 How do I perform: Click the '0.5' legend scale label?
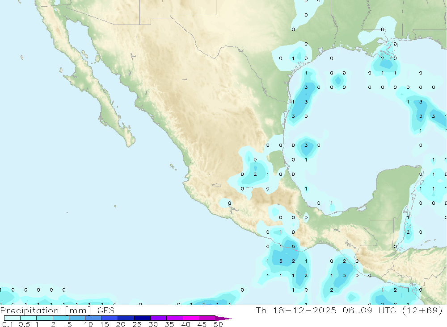pos(24,324)
